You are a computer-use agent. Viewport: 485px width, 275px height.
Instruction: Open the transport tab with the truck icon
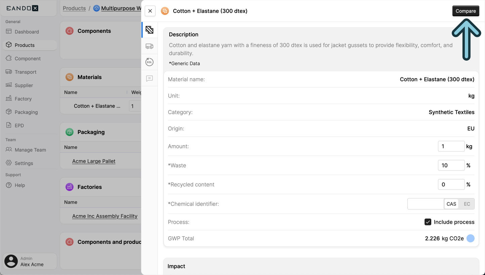tap(149, 46)
